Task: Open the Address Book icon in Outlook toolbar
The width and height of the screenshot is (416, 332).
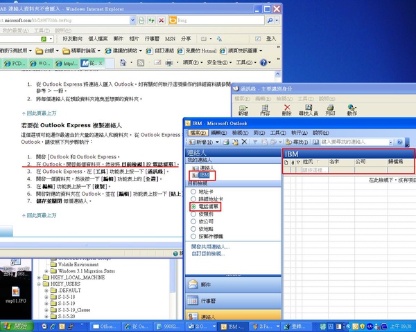Action: (315, 142)
